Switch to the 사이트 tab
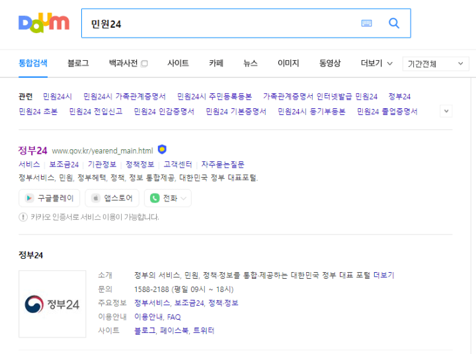The height and width of the screenshot is (354, 476). (178, 63)
